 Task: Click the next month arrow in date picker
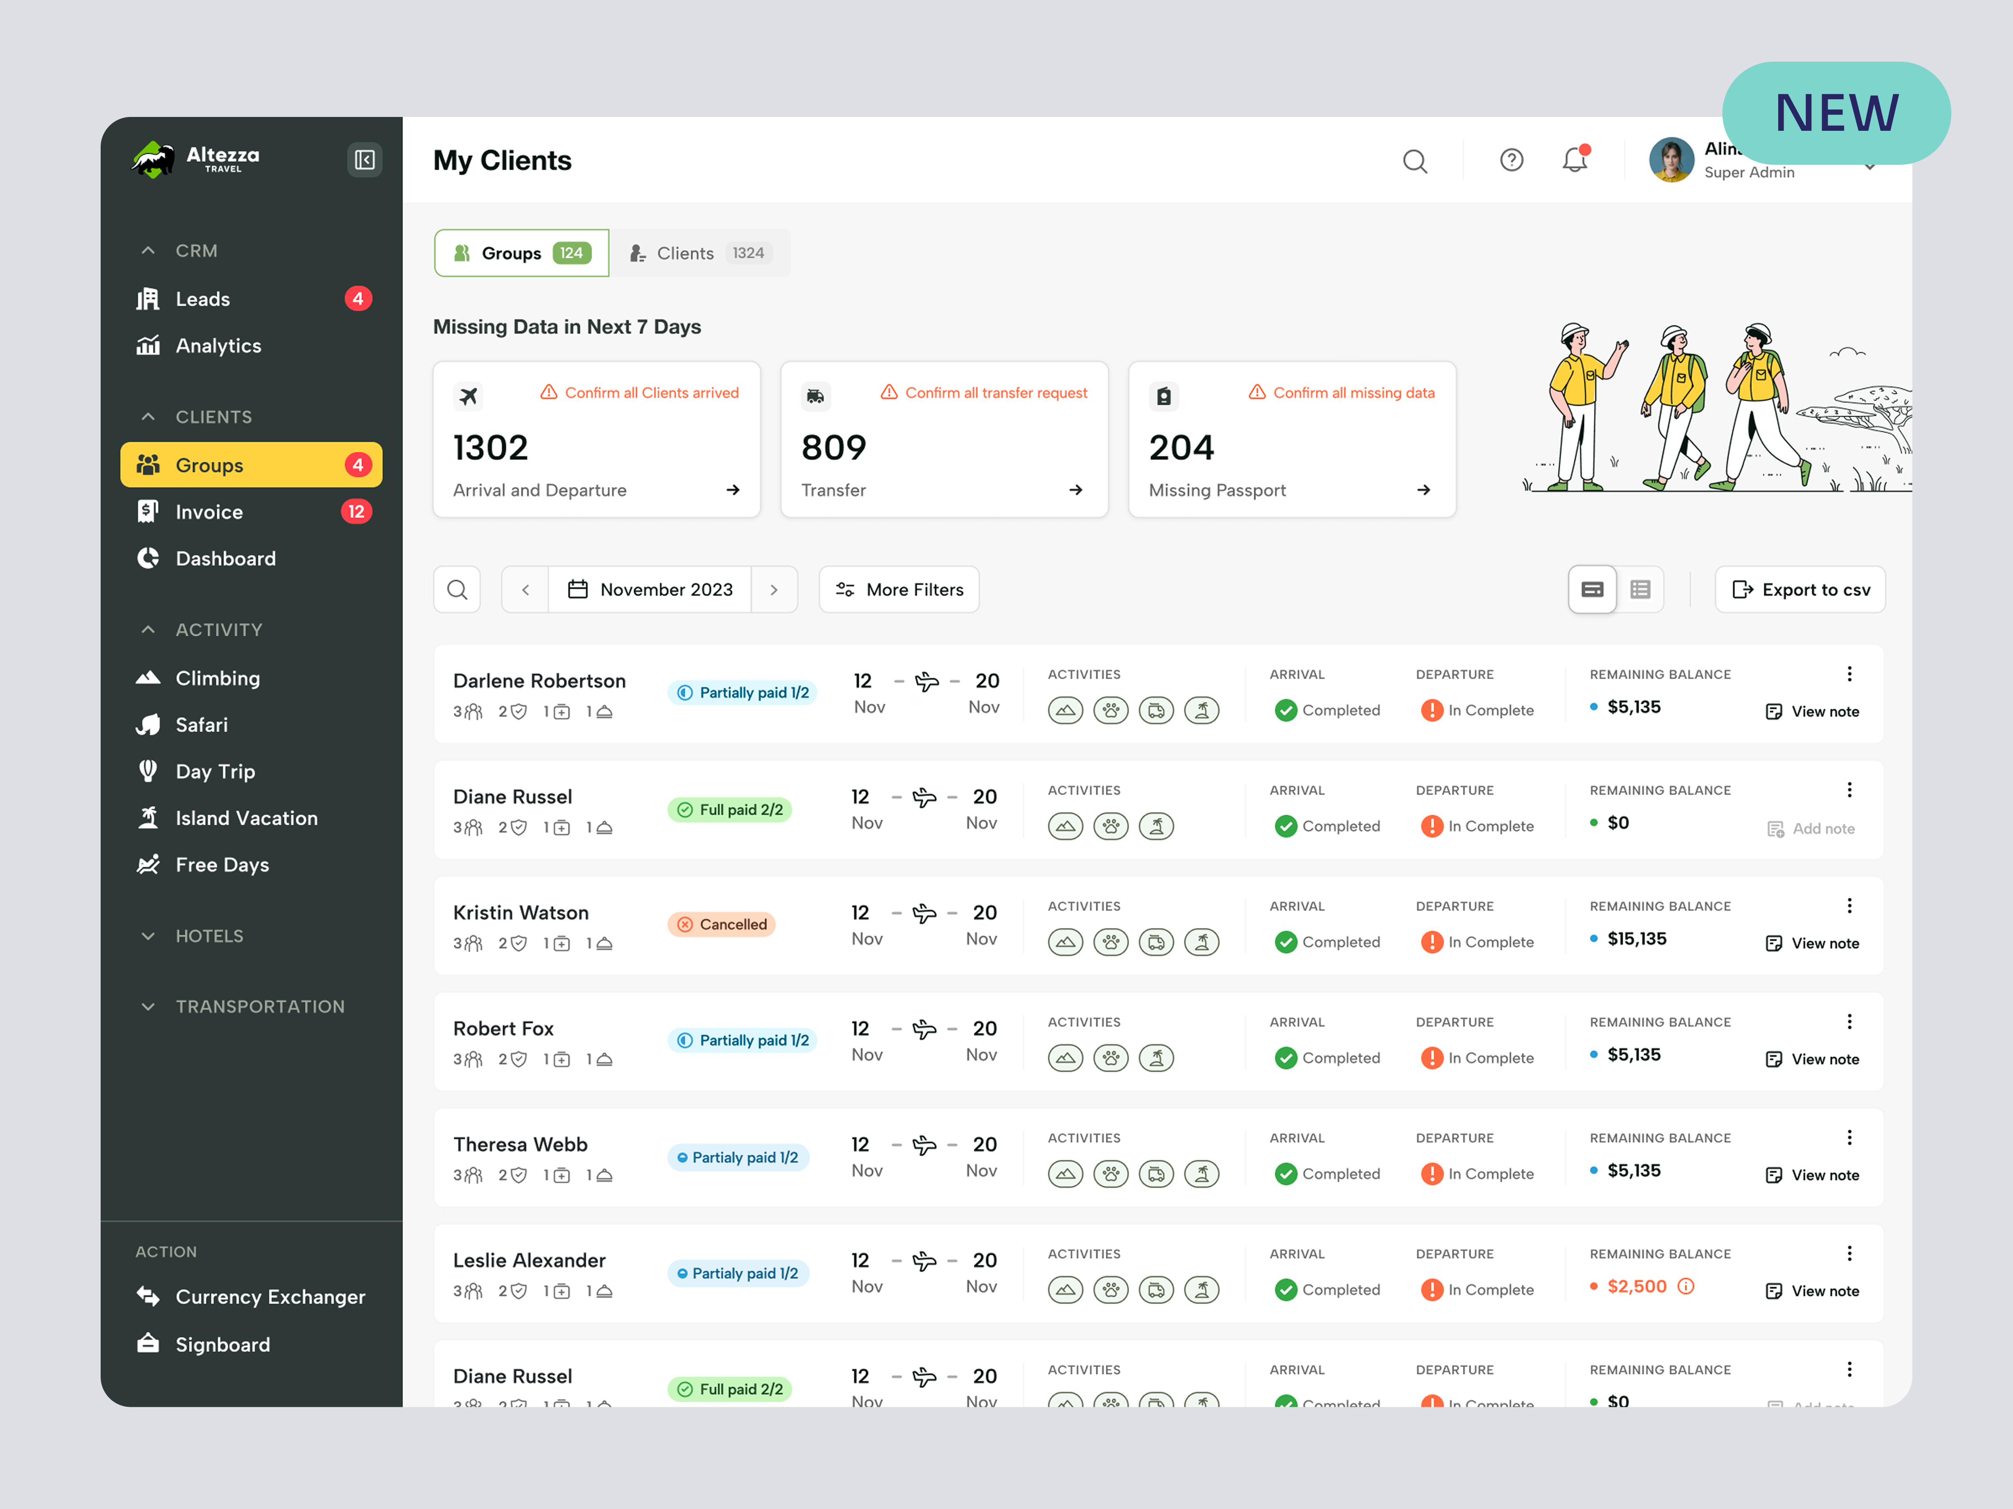[775, 589]
